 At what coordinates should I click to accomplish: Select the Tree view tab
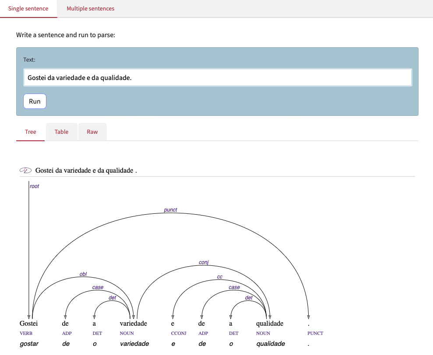[x=31, y=132]
